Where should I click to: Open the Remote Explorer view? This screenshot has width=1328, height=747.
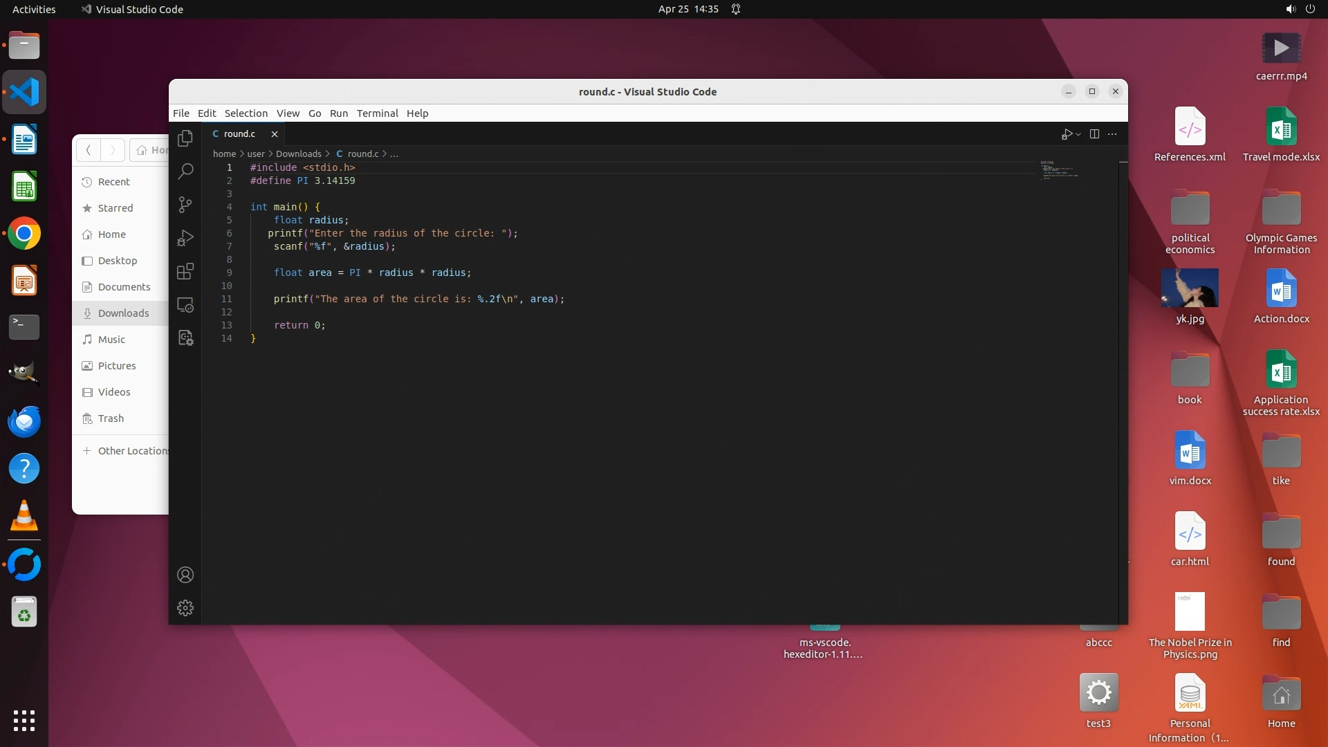(x=185, y=304)
